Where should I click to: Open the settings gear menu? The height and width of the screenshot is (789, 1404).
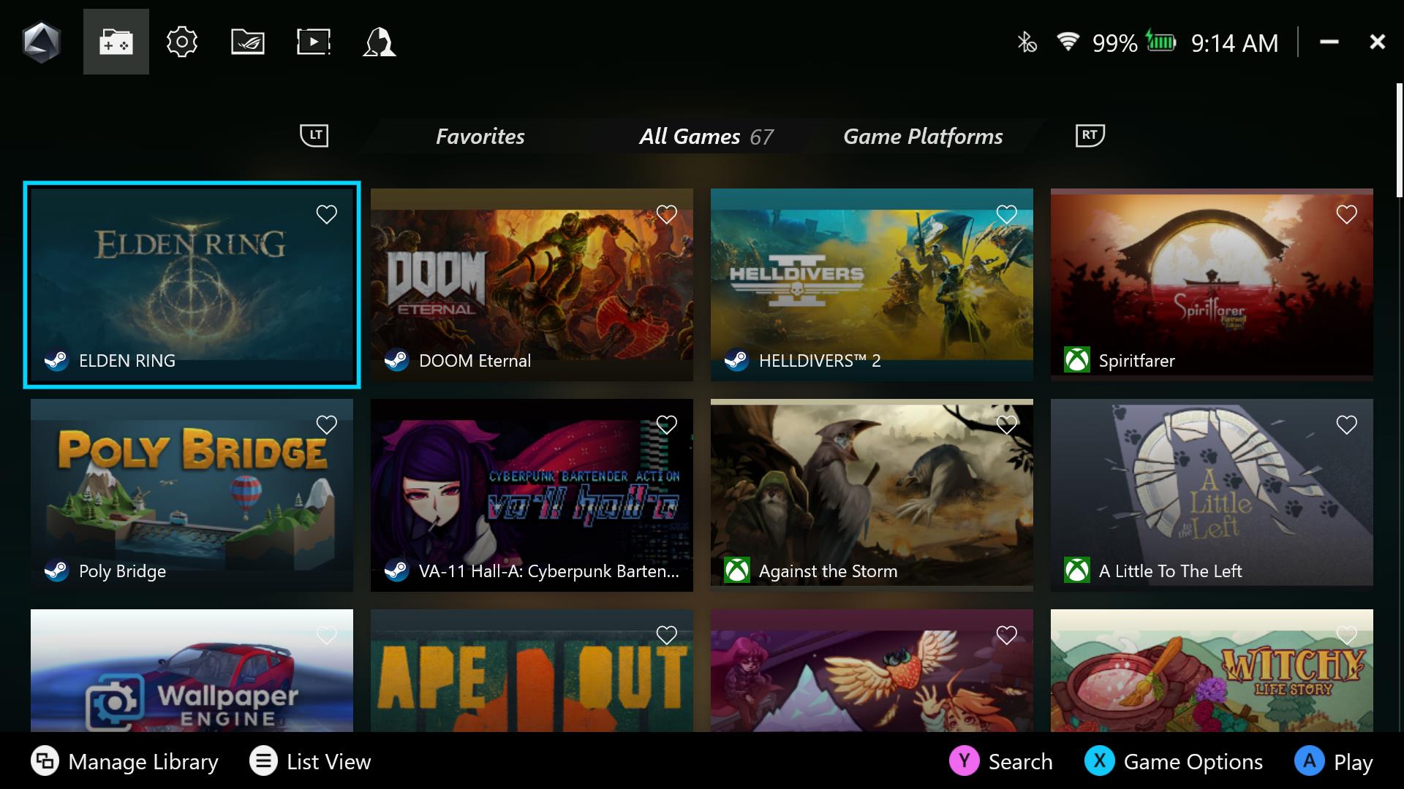pyautogui.click(x=181, y=42)
